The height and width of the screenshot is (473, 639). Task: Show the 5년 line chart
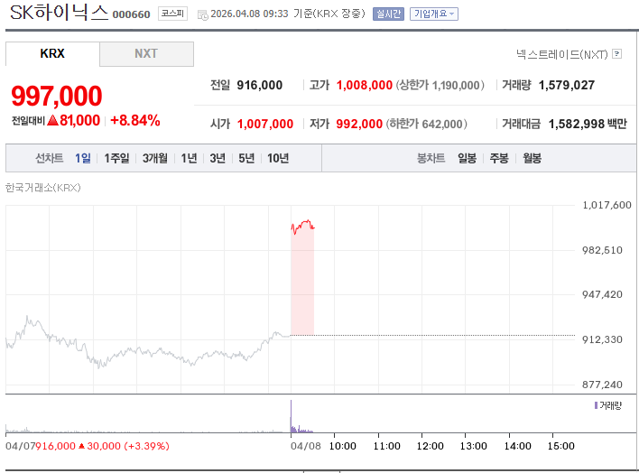pyautogui.click(x=246, y=158)
